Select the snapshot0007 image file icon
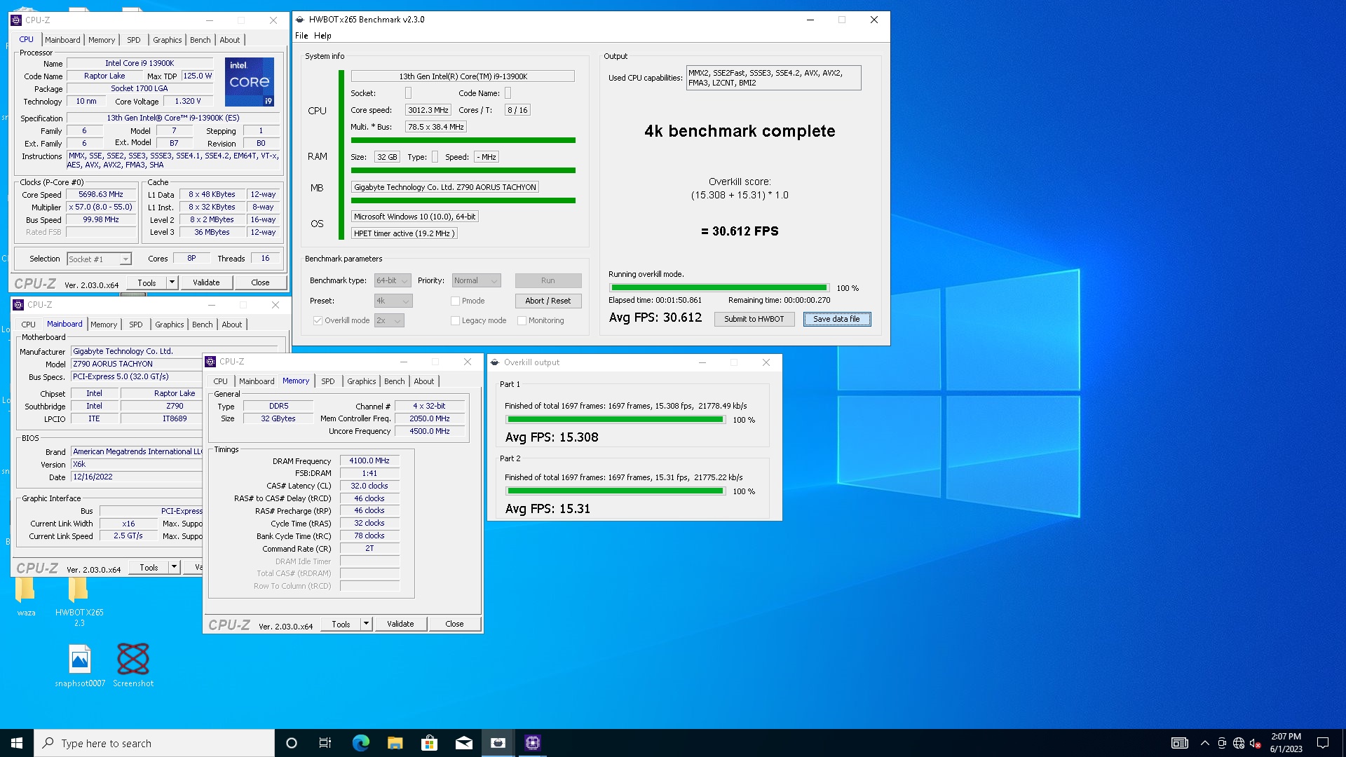 pyautogui.click(x=80, y=659)
